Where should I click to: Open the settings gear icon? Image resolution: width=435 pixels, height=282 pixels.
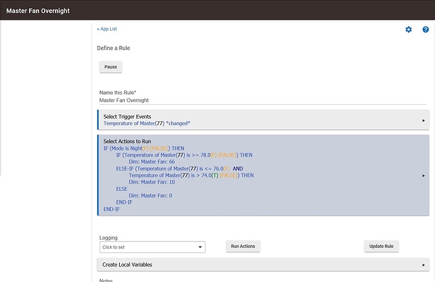409,30
